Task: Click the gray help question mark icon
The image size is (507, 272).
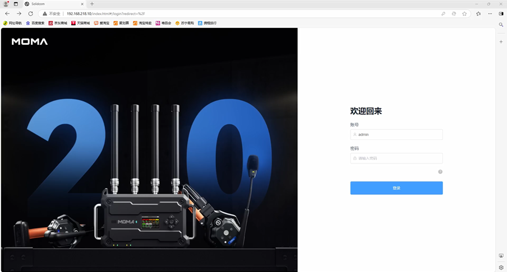Action: [440, 172]
